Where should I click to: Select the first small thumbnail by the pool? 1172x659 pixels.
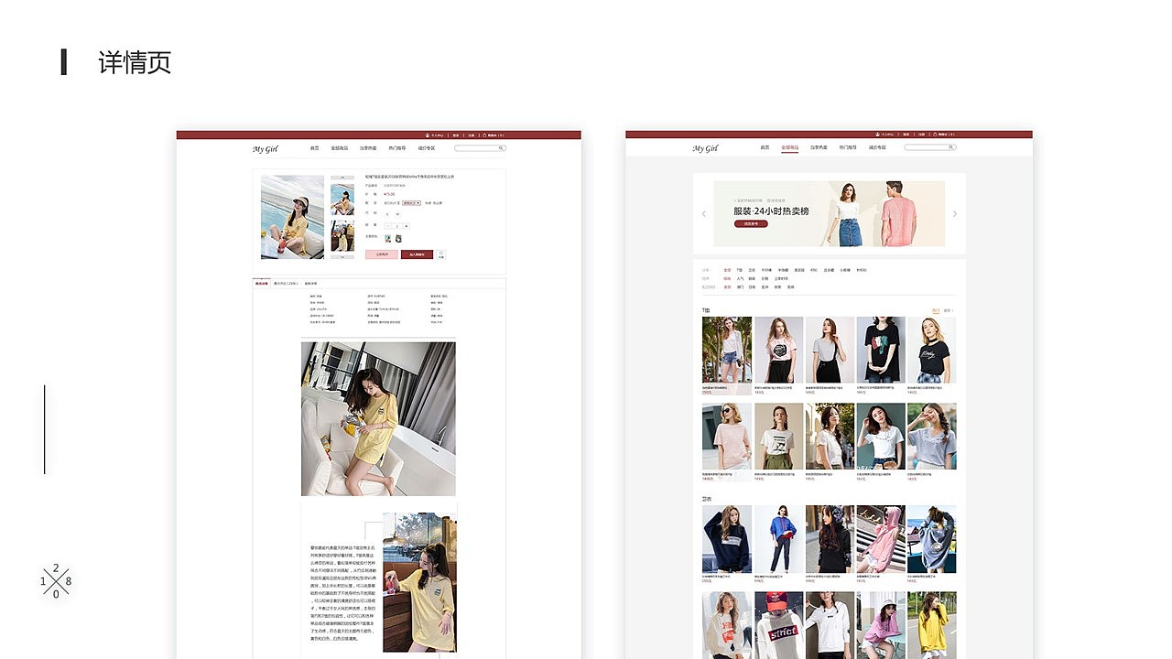[x=342, y=200]
